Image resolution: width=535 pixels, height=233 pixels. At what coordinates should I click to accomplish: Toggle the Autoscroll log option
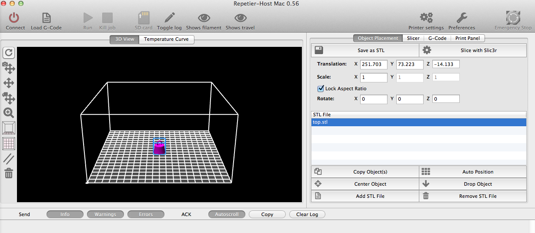[x=227, y=214]
